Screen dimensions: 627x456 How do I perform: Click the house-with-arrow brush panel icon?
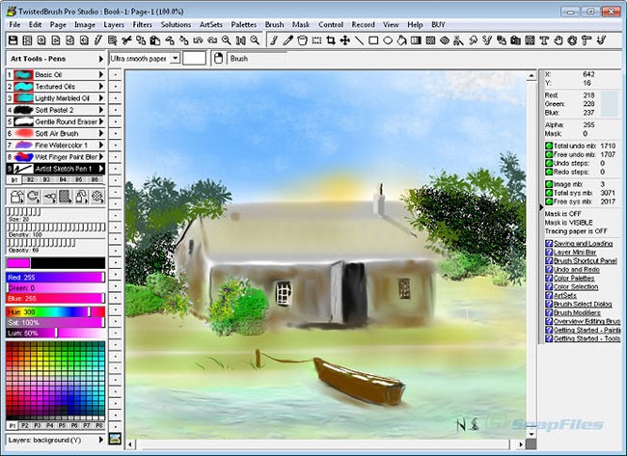(16, 197)
